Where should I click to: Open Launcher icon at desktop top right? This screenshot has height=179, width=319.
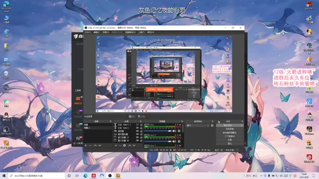click(x=309, y=5)
